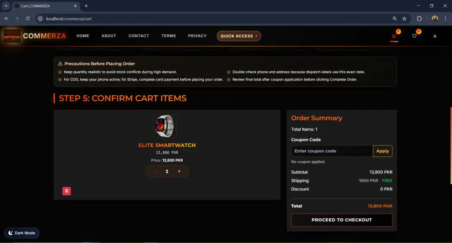Bookmark this page with star icon
Screen dimensions: 452x243
(404, 18)
